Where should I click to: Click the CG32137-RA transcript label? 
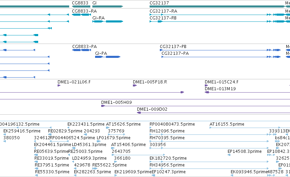point(163,11)
